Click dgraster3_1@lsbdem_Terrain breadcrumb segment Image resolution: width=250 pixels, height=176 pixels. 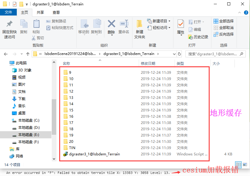click(x=129, y=54)
